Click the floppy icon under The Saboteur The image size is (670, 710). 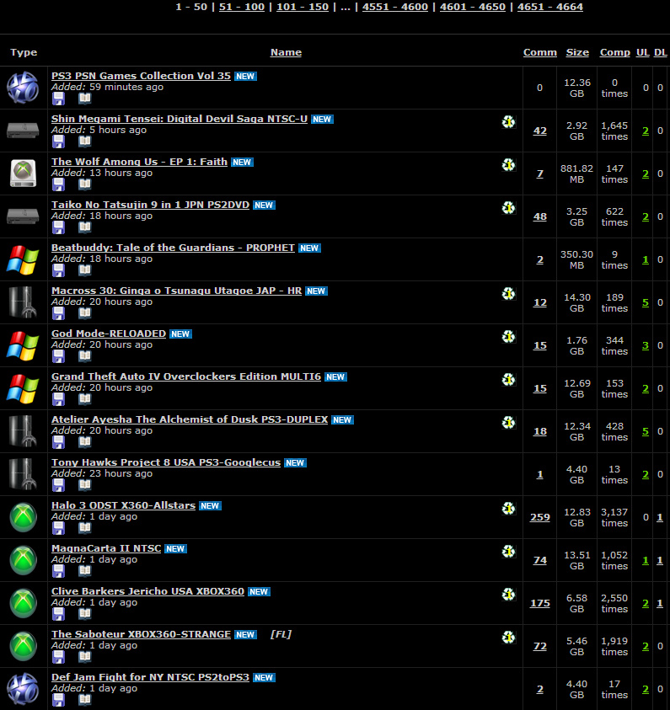pyautogui.click(x=58, y=657)
